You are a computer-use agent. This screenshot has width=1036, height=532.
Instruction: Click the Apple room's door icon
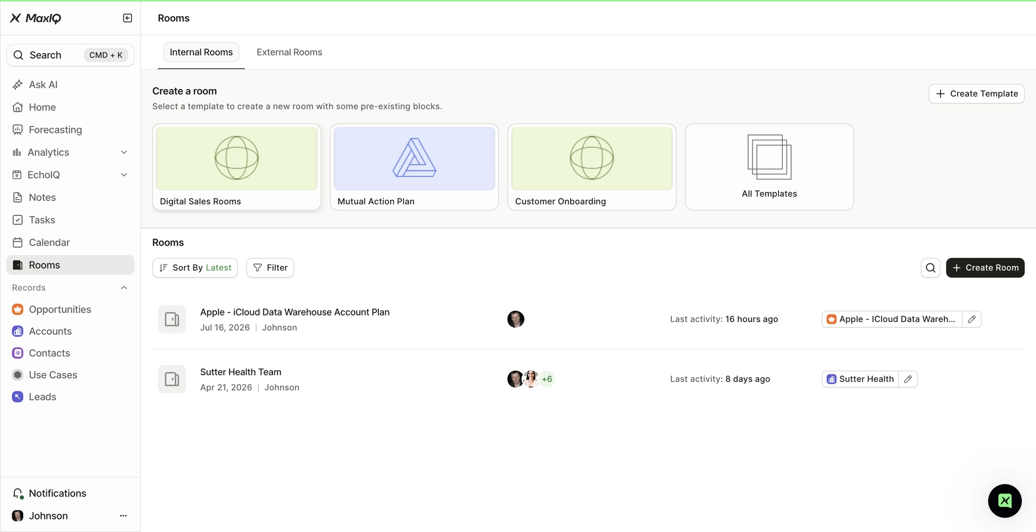[172, 319]
